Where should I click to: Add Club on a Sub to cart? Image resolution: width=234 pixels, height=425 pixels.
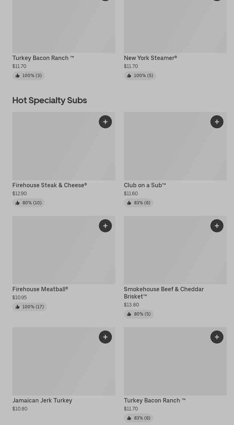(x=217, y=122)
